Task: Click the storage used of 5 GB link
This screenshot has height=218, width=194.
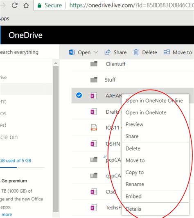Action: 15,161
